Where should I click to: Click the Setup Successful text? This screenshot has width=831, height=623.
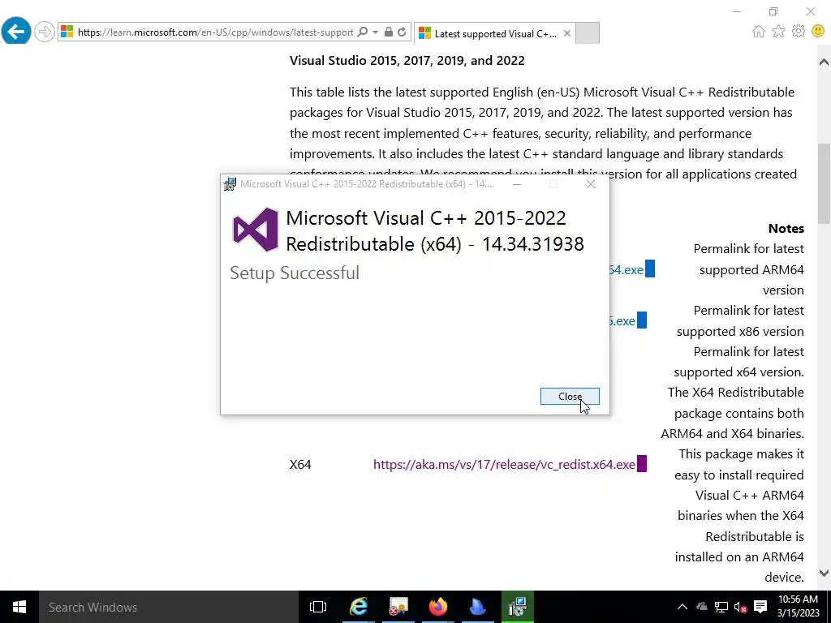click(295, 273)
